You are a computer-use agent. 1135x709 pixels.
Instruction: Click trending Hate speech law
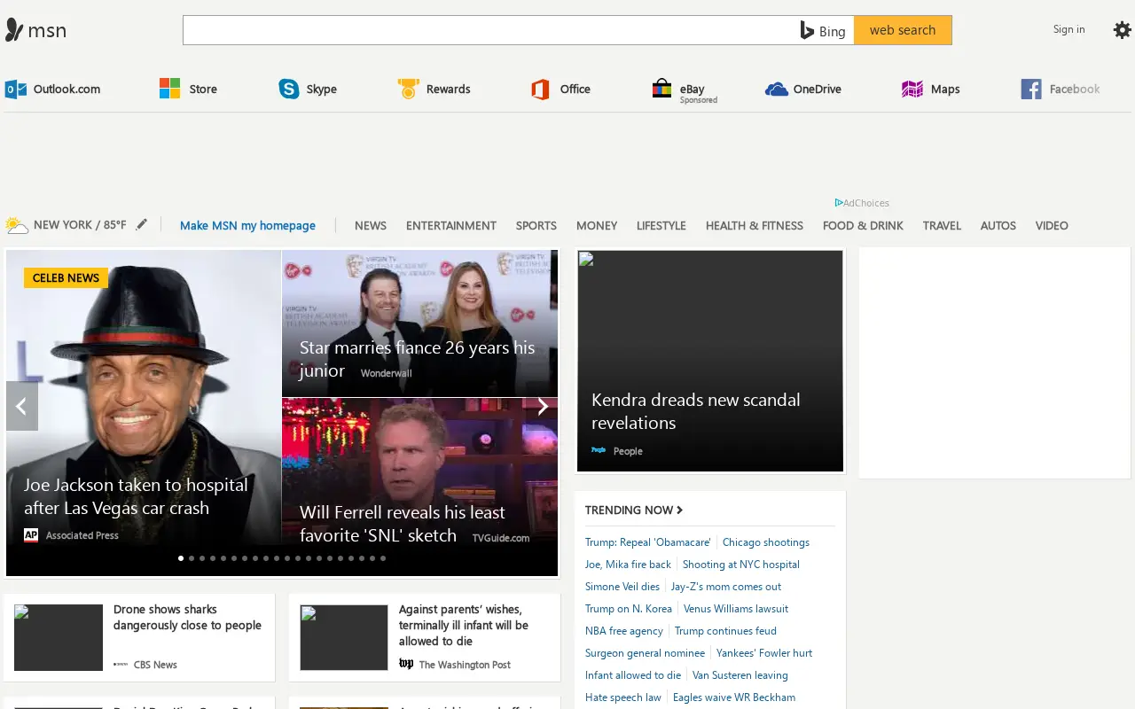point(623,697)
